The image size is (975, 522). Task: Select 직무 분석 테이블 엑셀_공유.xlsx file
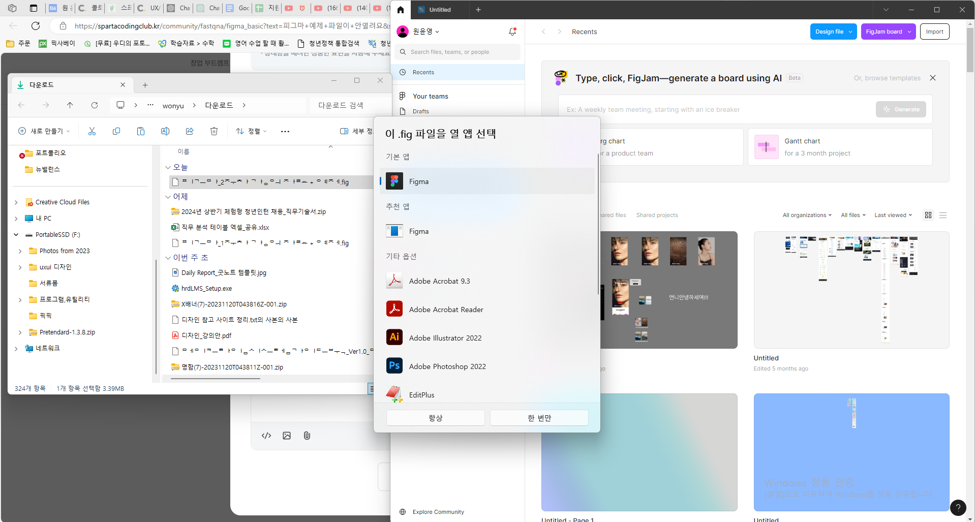click(x=225, y=227)
